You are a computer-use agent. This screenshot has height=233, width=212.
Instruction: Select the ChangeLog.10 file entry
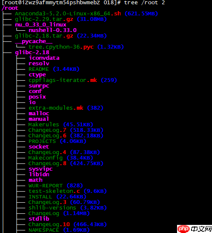point(49,224)
